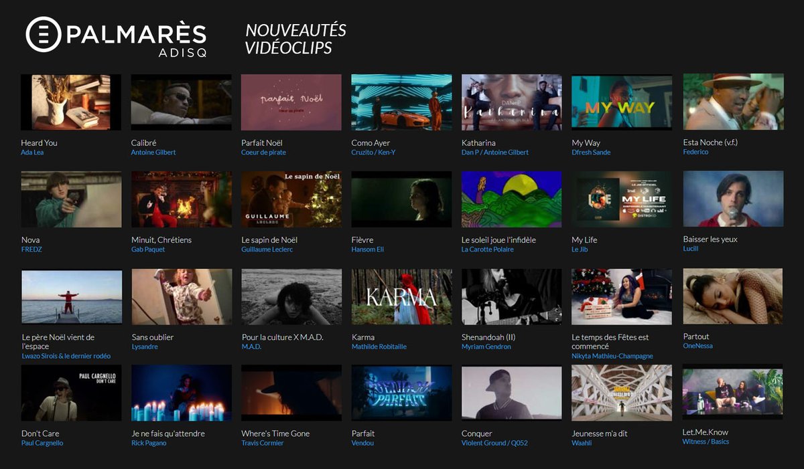804x469 pixels.
Task: Open the Parfait Noël video thumbnail
Action: tap(291, 102)
